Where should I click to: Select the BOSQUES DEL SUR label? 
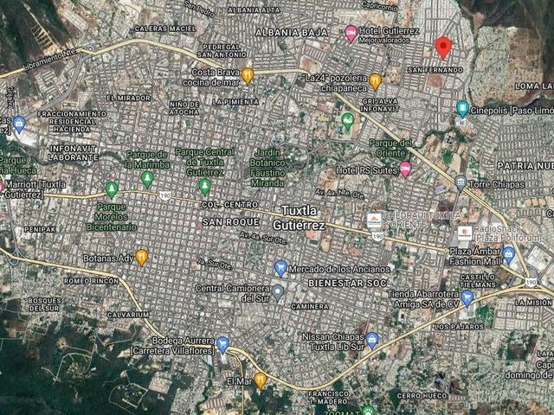click(x=44, y=304)
